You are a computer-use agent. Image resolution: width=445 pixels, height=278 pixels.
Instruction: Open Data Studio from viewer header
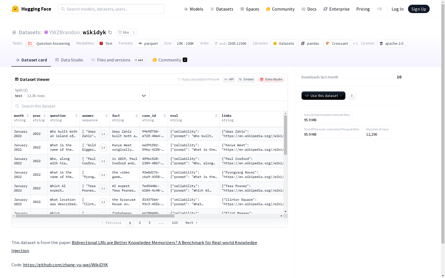tap(271, 79)
